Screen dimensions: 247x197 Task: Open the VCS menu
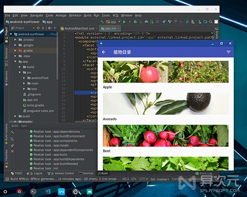click(115, 15)
